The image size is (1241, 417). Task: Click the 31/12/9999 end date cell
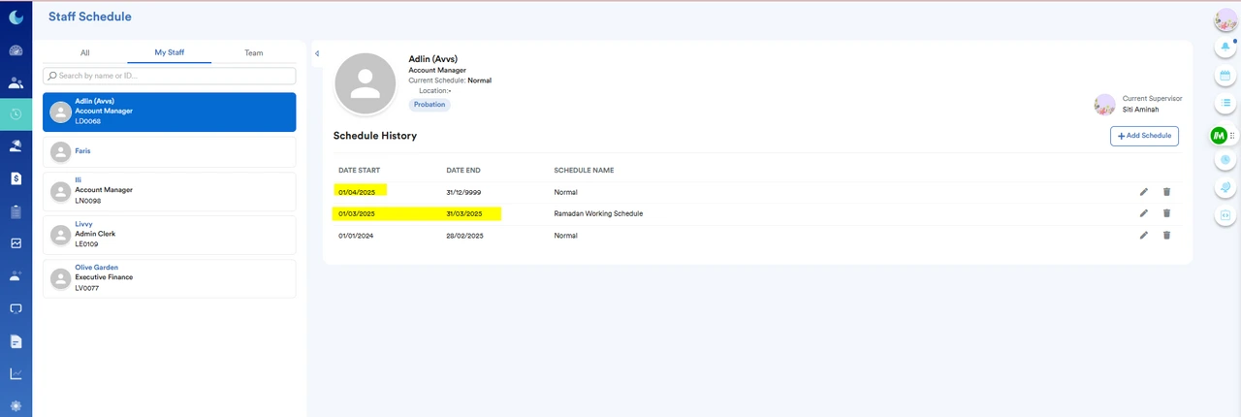click(464, 192)
